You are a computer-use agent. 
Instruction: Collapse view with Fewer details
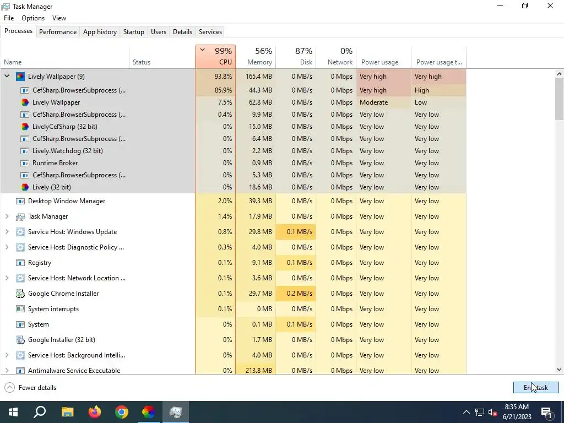[x=31, y=388]
